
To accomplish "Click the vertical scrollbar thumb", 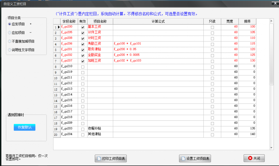I will (x=271, y=54).
